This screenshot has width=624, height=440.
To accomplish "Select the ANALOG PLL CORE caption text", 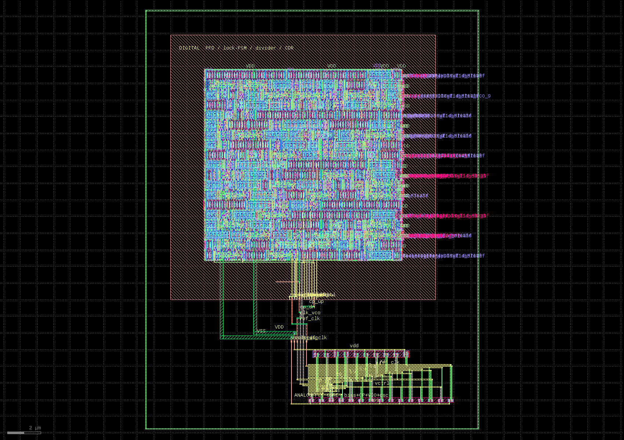I will click(x=341, y=395).
